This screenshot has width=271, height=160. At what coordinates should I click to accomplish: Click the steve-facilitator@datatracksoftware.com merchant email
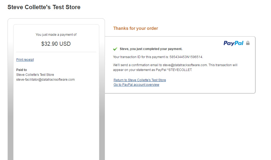(x=45, y=80)
